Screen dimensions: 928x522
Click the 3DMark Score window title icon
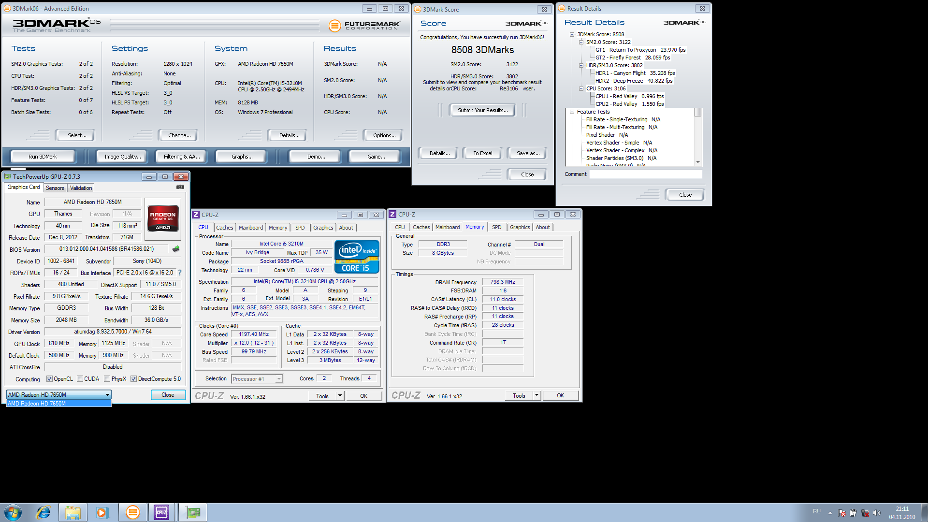(418, 9)
